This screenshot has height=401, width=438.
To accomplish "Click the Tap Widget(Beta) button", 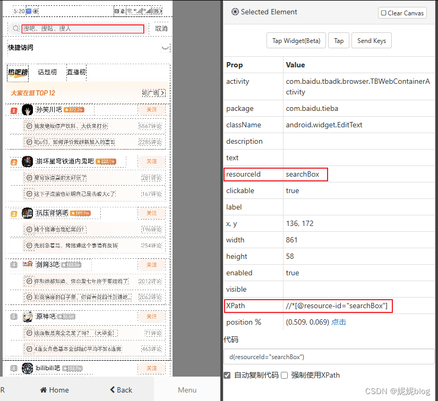I will [296, 41].
